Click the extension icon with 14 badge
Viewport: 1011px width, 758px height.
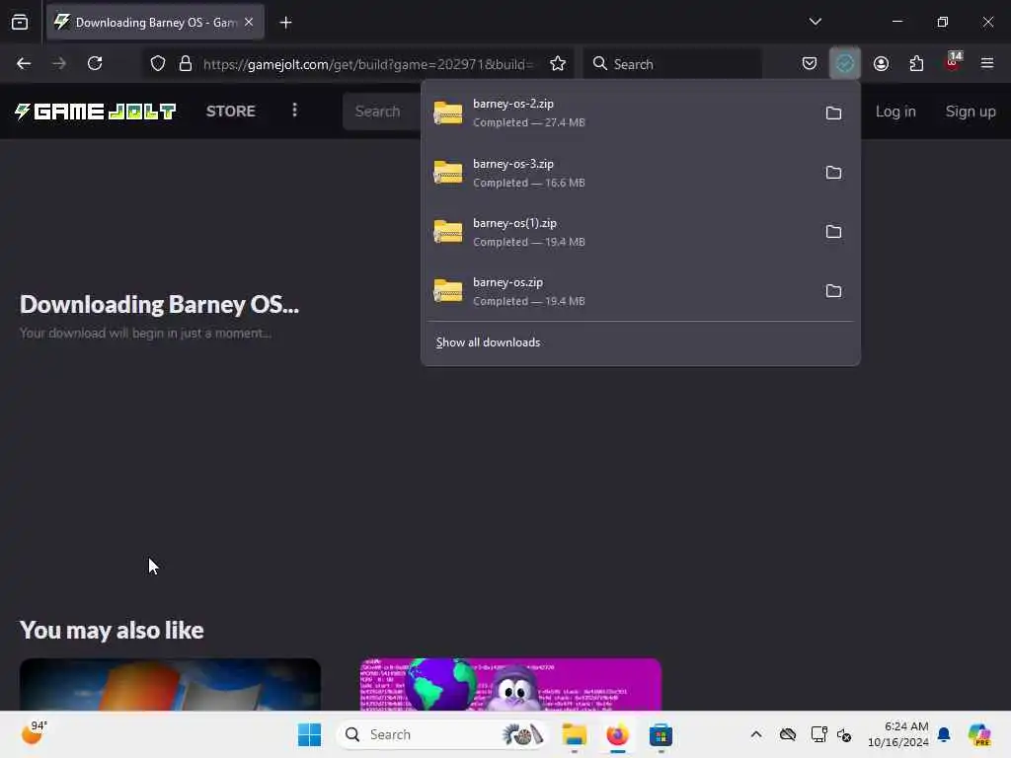953,62
